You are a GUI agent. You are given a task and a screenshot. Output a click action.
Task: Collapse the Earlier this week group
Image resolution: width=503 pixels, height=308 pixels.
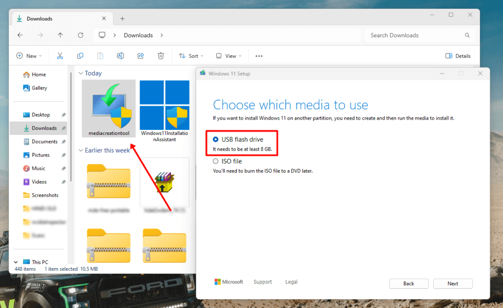(81, 150)
